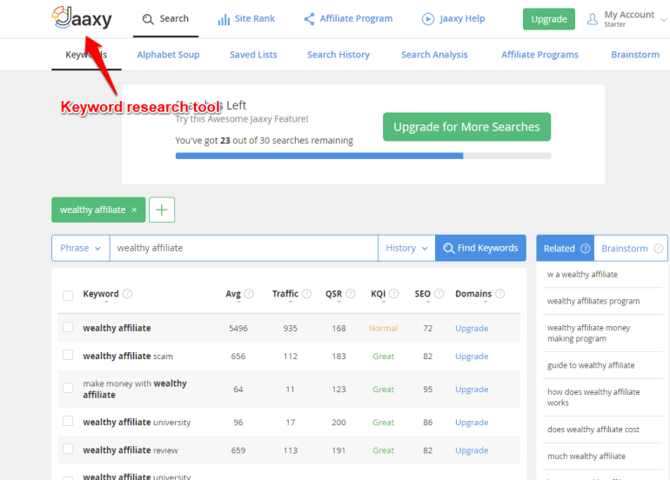The height and width of the screenshot is (480, 670).
Task: Check the 'wealthy affiliate' row checkbox
Action: pyautogui.click(x=68, y=327)
